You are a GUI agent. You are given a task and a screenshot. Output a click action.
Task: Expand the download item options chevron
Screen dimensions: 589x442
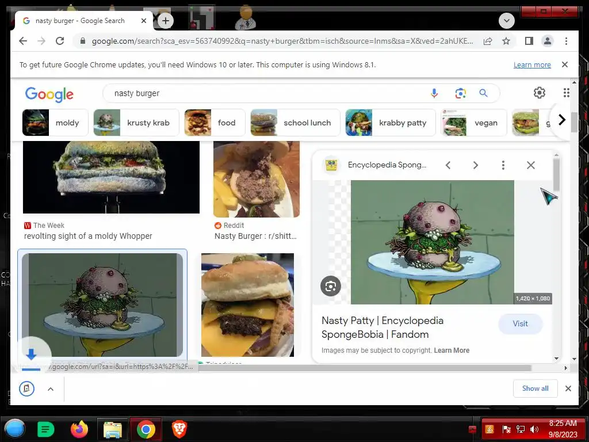[x=51, y=389]
